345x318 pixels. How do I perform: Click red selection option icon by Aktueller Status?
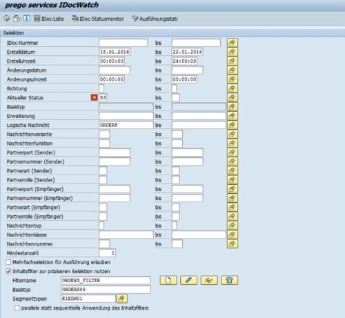95,97
